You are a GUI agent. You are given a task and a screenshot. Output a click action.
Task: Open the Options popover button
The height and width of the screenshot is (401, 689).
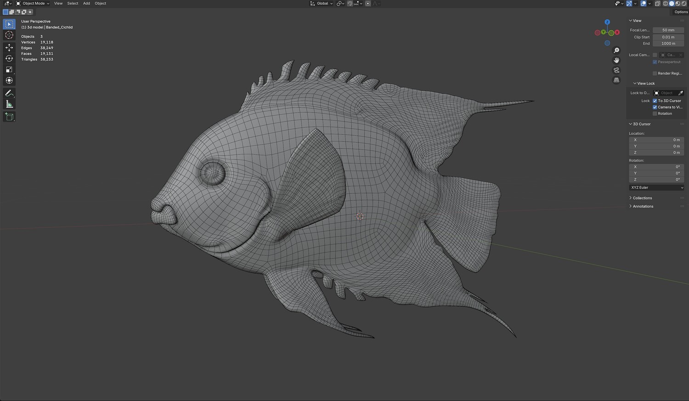click(x=681, y=12)
